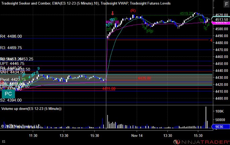Click the Pivot: 4423.75 level label
This screenshot has width=230, height=145.
[13, 80]
